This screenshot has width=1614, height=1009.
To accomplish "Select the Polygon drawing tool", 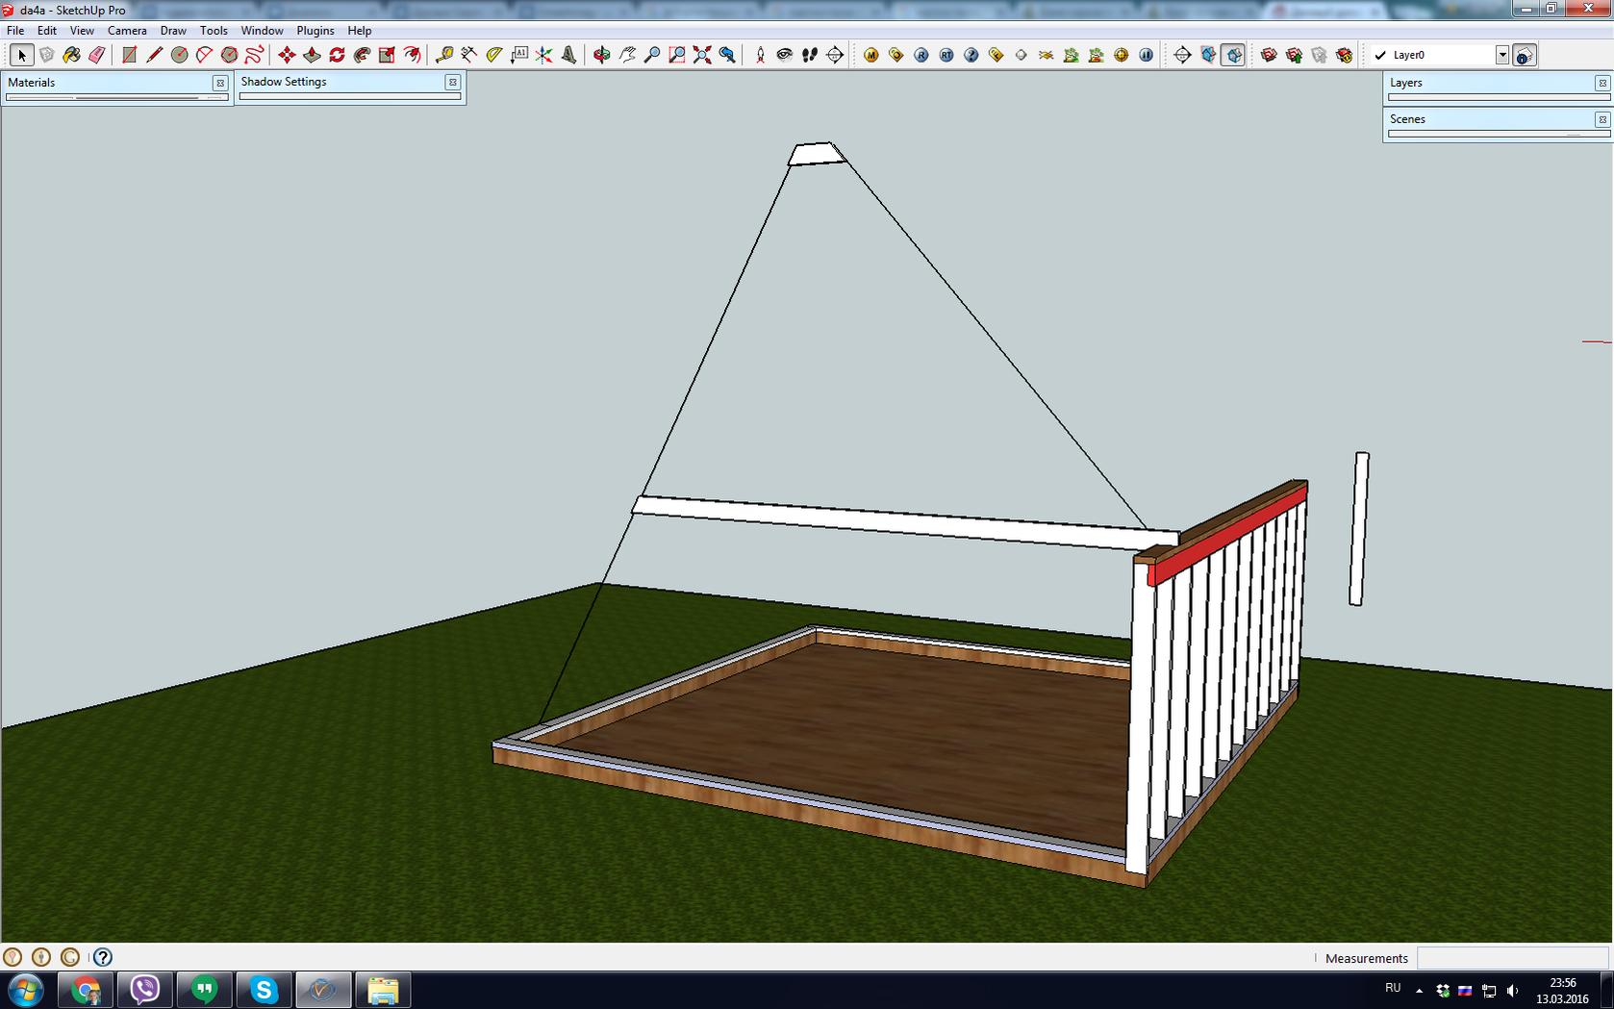I will tap(229, 55).
